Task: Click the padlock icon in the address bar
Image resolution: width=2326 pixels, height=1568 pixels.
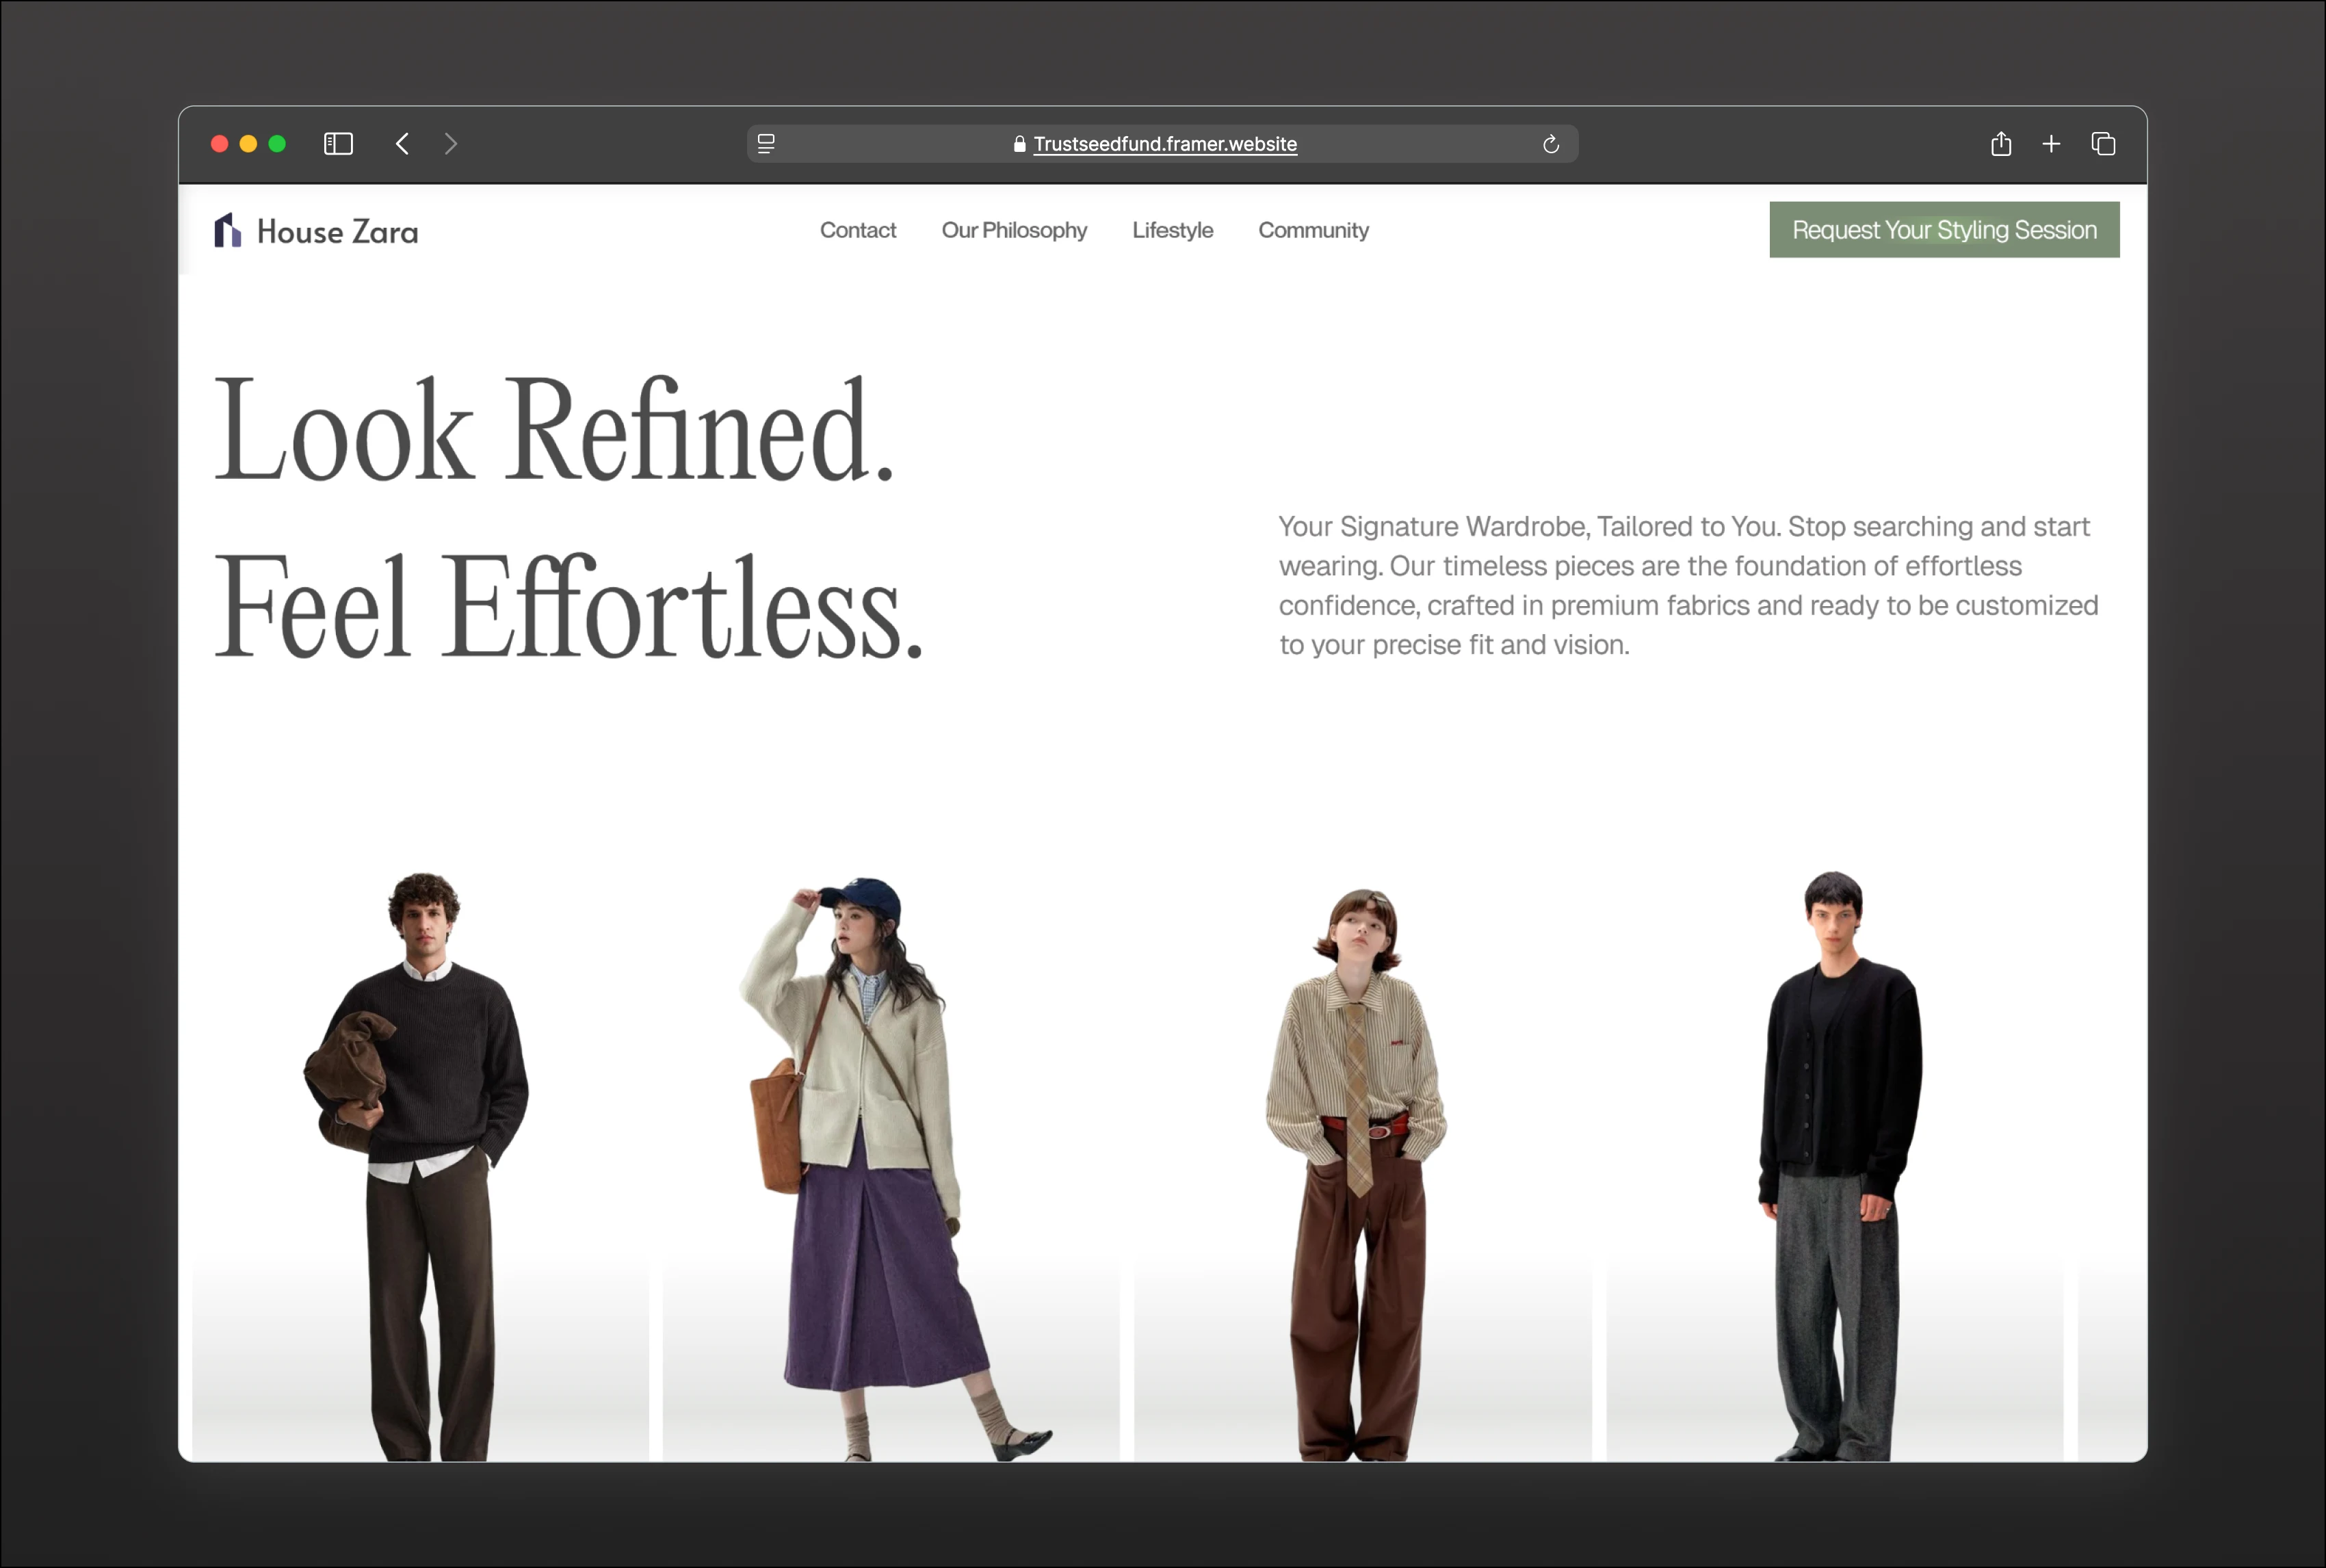Action: tap(1019, 144)
